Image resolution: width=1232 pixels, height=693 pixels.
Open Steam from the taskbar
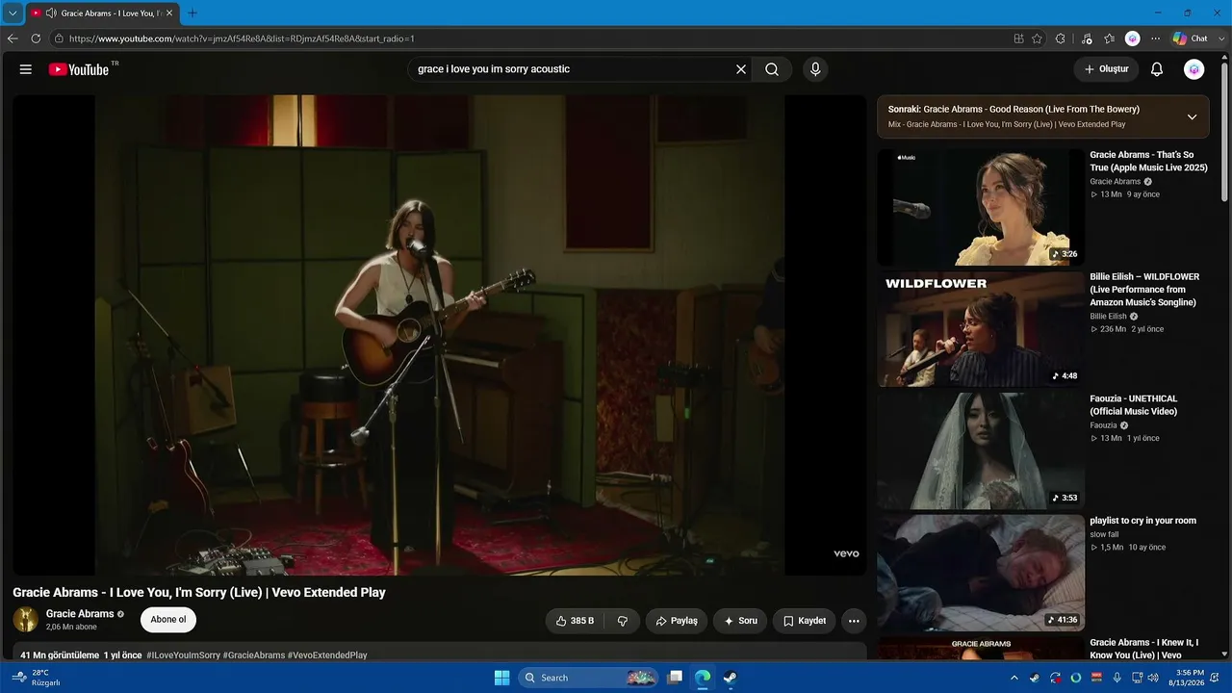click(731, 678)
